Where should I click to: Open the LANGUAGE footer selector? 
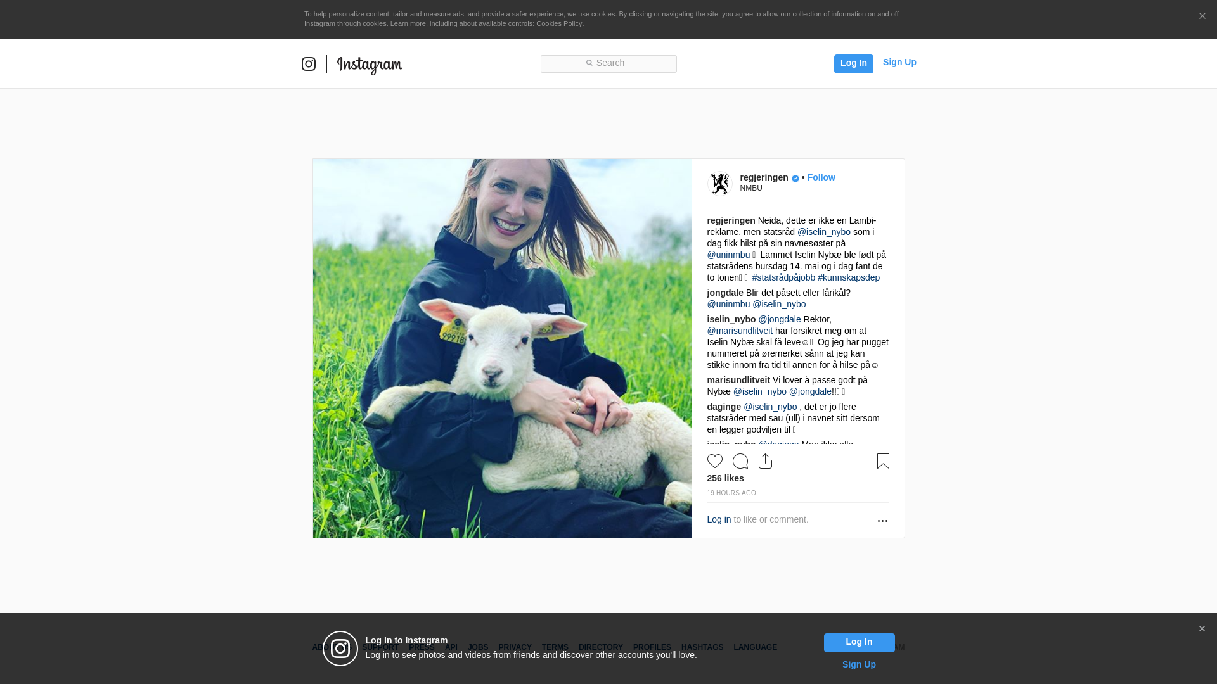click(x=755, y=647)
